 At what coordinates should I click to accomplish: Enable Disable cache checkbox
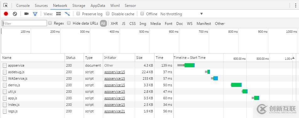point(108,14)
